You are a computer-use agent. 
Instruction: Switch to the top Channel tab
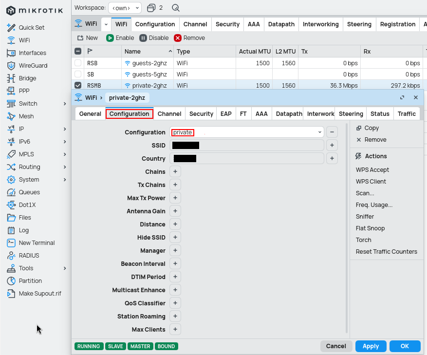coord(195,24)
